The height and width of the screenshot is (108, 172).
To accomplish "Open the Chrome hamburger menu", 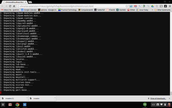I will [170, 6].
